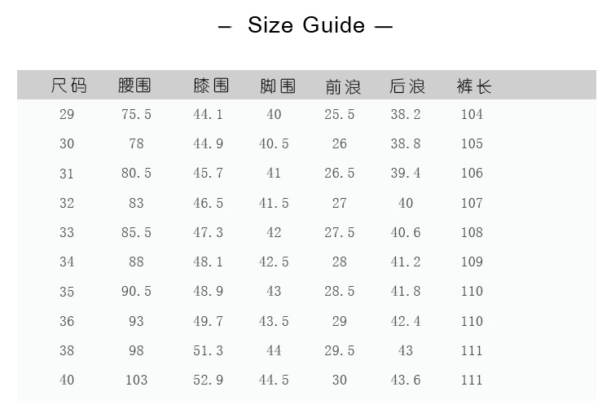Click the knee value 48.1
The width and height of the screenshot is (611, 418).
(x=208, y=262)
